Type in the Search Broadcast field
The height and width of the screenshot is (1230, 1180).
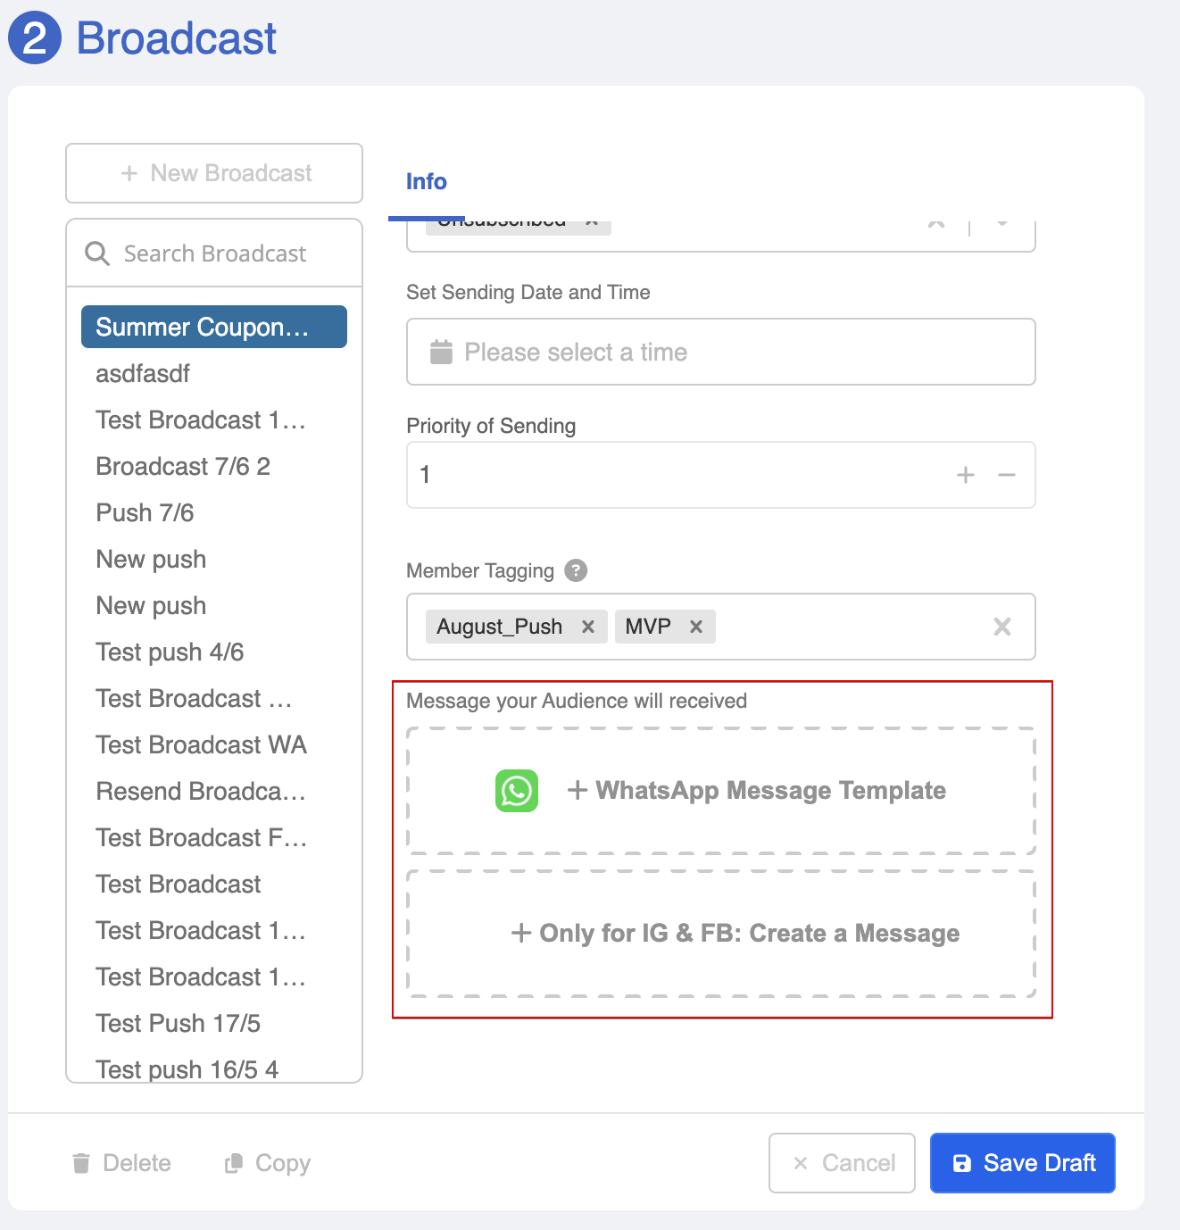[232, 253]
